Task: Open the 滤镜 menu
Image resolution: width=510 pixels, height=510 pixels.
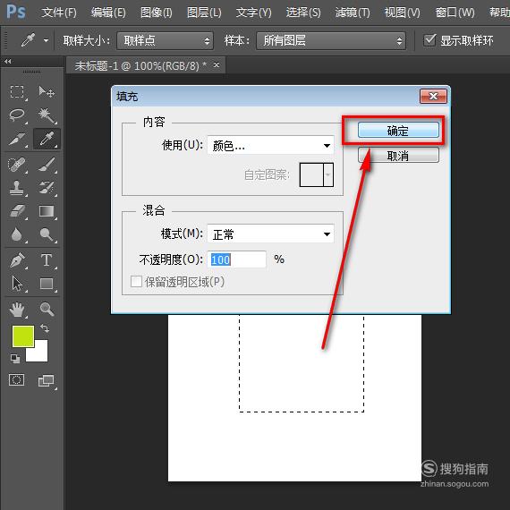Action: (x=353, y=13)
